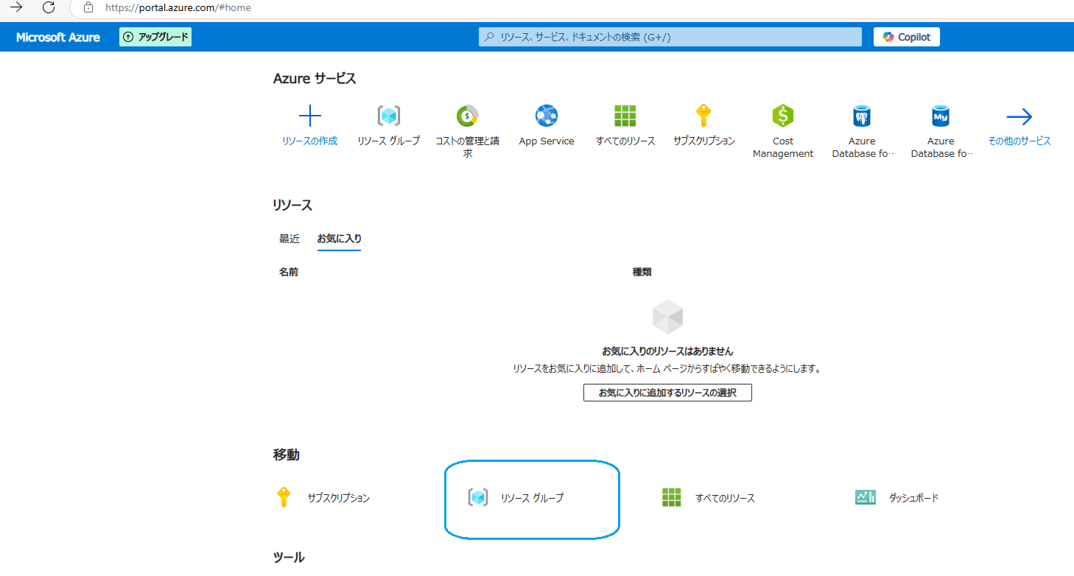Click お気に入りに追加するリソースの選択 button
The height and width of the screenshot is (576, 1074).
coord(667,393)
